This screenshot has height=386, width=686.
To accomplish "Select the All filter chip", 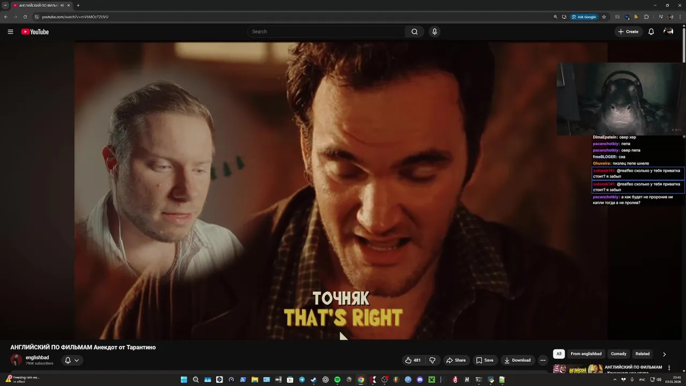I will (559, 354).
